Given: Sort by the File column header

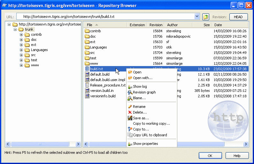Looking at the screenshot, I should click(x=105, y=25).
